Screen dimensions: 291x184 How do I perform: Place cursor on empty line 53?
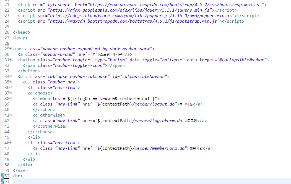coord(152,181)
